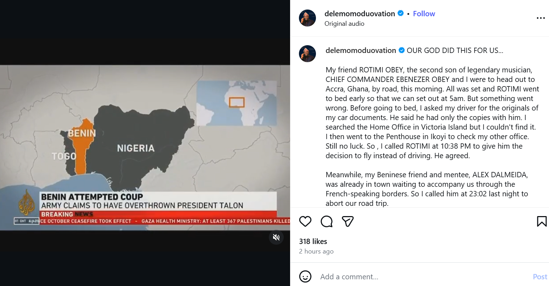Share the post with the paper plane icon

347,221
